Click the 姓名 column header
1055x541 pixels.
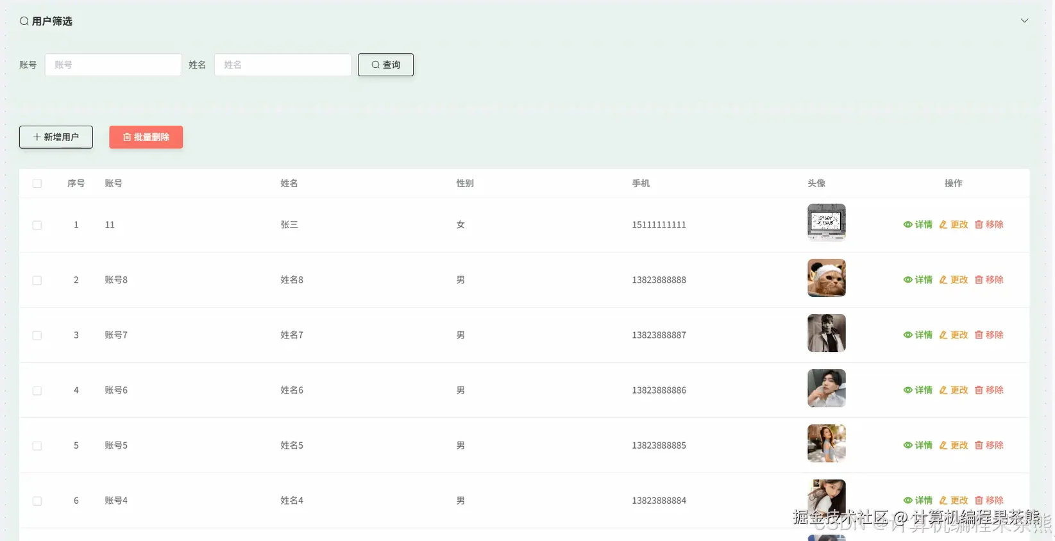point(289,183)
